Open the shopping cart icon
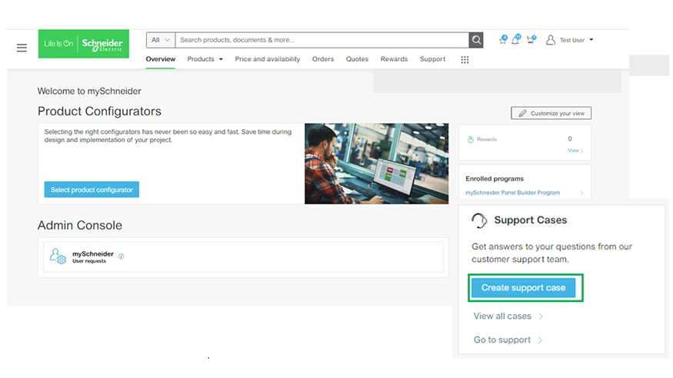The height and width of the screenshot is (378, 673). (531, 40)
